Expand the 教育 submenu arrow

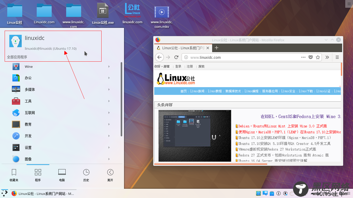[x=109, y=124]
